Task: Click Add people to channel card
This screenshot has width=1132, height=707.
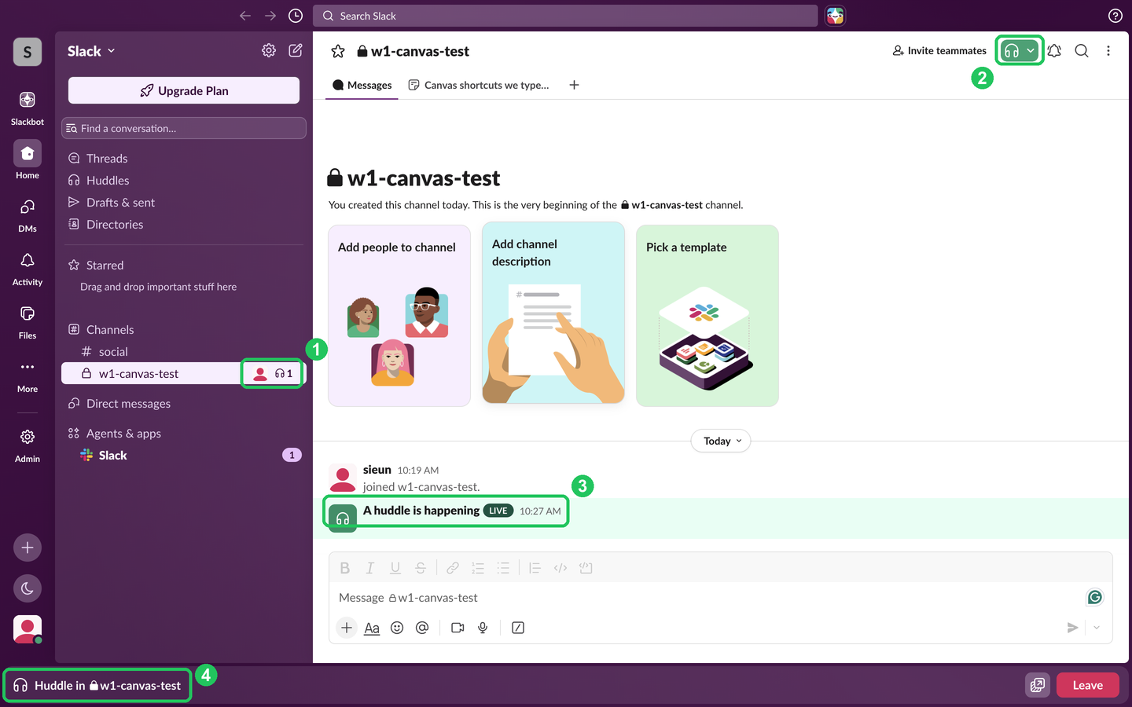Action: click(399, 316)
